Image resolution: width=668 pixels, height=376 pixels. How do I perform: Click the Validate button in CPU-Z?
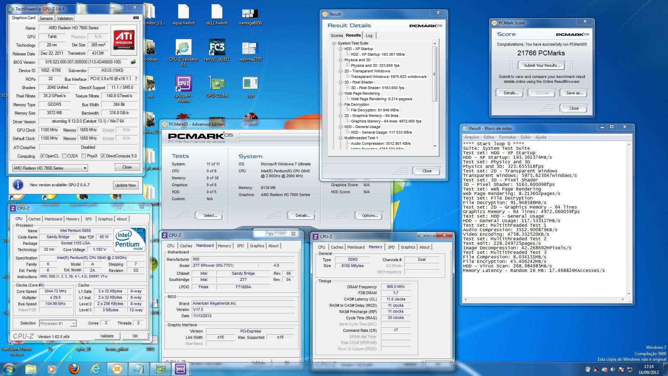107,336
